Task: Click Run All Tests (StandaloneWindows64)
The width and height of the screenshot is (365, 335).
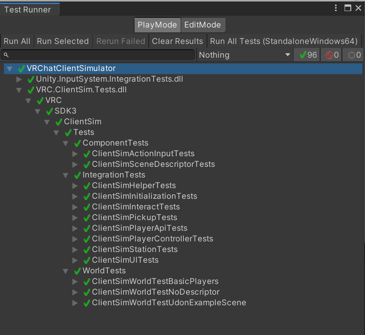Action: click(x=284, y=41)
